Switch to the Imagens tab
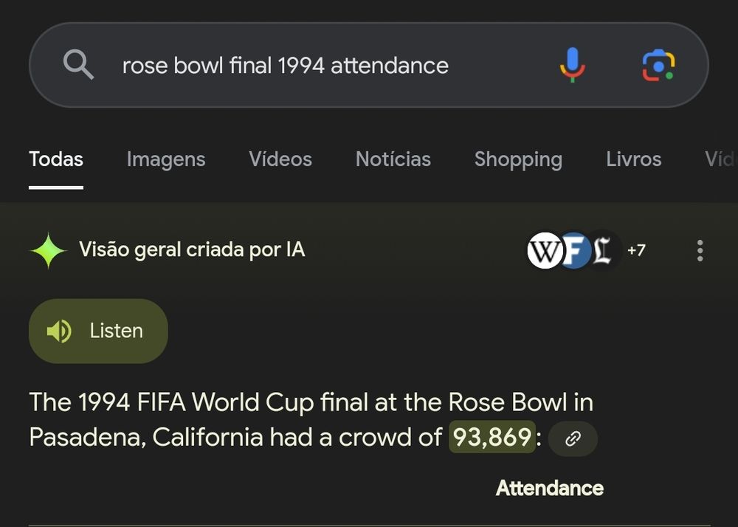This screenshot has width=738, height=527. (165, 159)
